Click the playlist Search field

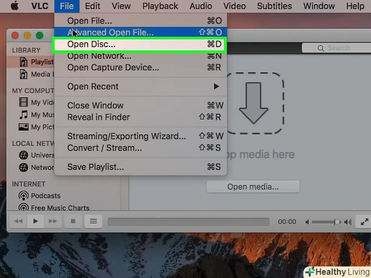(x=337, y=48)
